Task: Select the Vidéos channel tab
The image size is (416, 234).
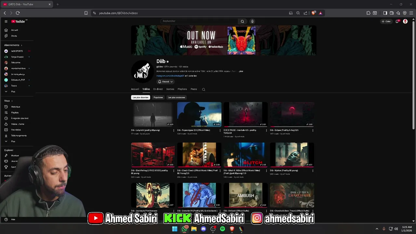Action: [146, 89]
